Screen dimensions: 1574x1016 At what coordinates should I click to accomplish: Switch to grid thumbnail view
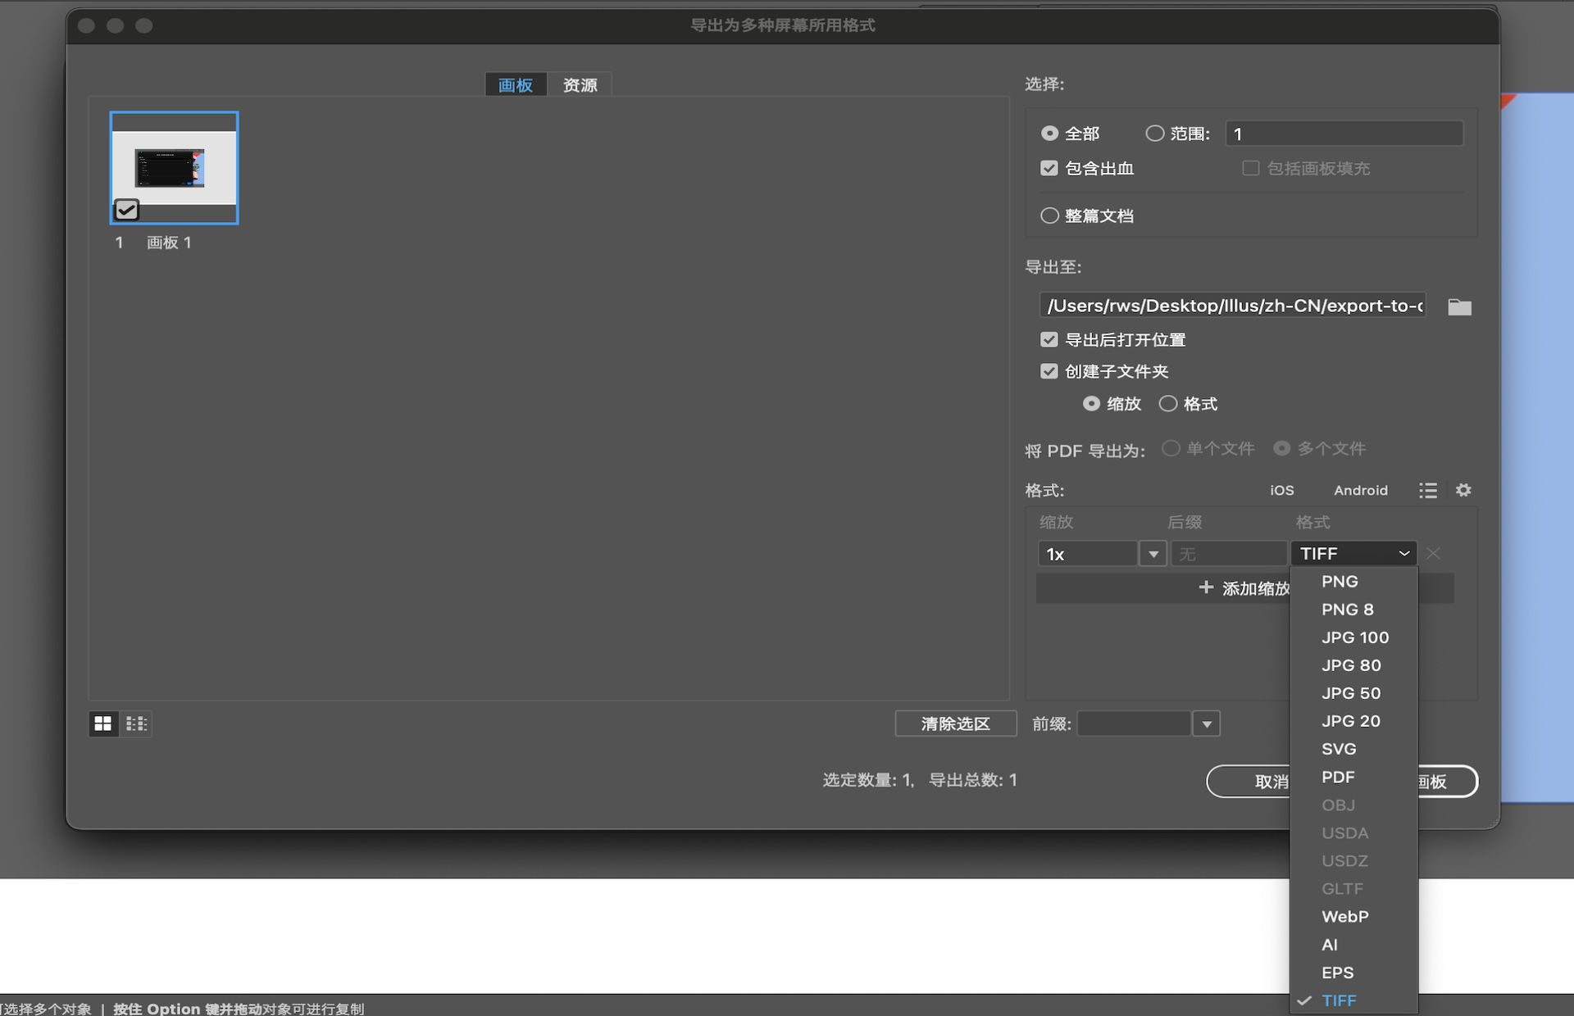(103, 723)
